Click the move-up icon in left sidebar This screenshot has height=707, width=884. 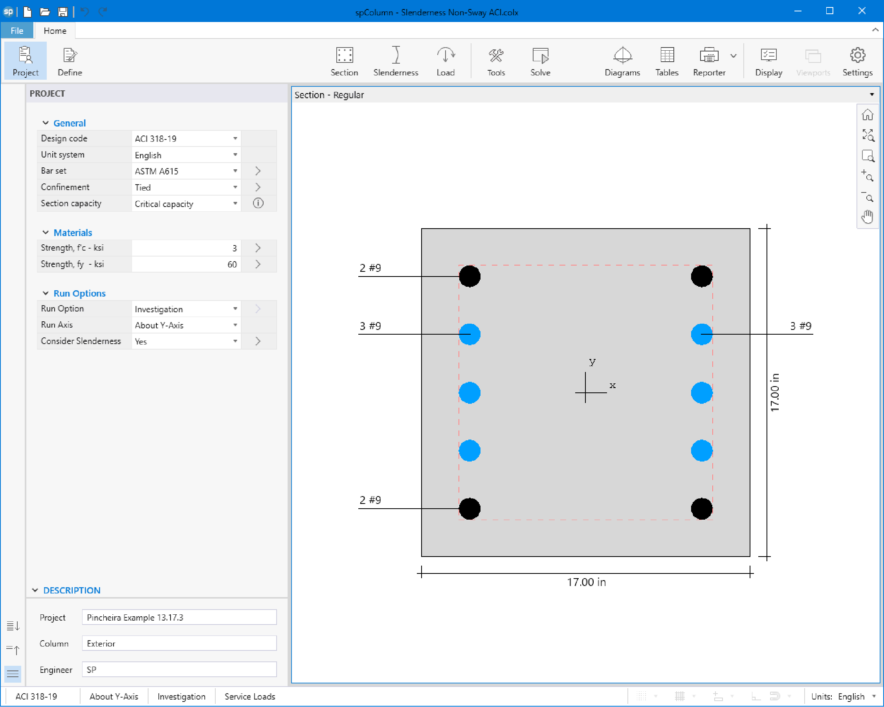[x=13, y=650]
